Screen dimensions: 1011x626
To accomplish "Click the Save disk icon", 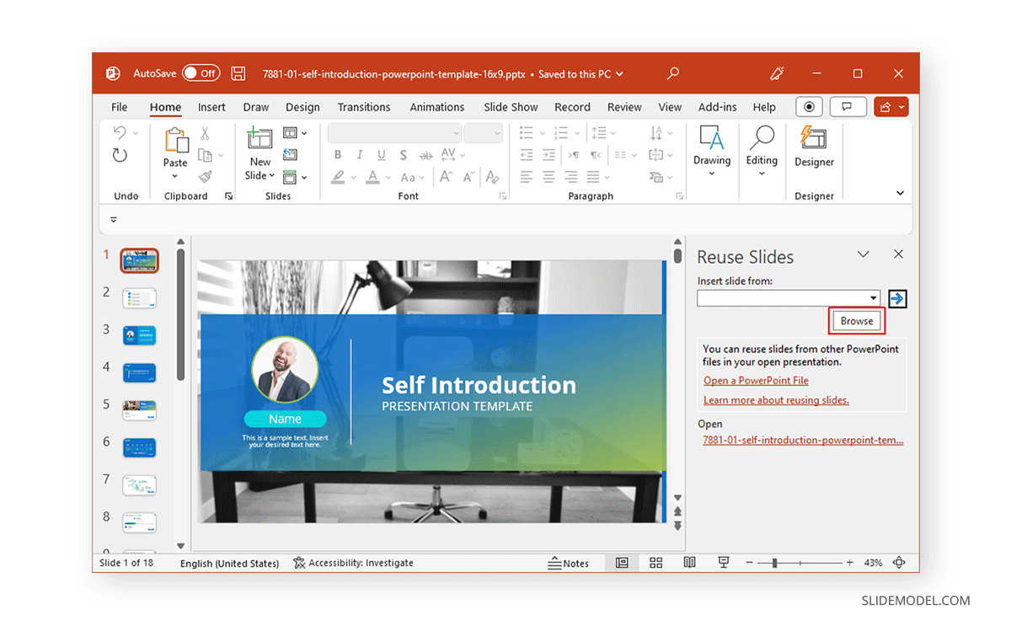I will (238, 73).
